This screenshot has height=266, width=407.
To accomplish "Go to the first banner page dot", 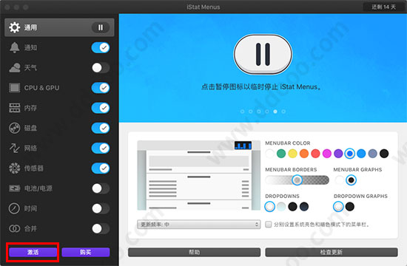I will coord(242,112).
